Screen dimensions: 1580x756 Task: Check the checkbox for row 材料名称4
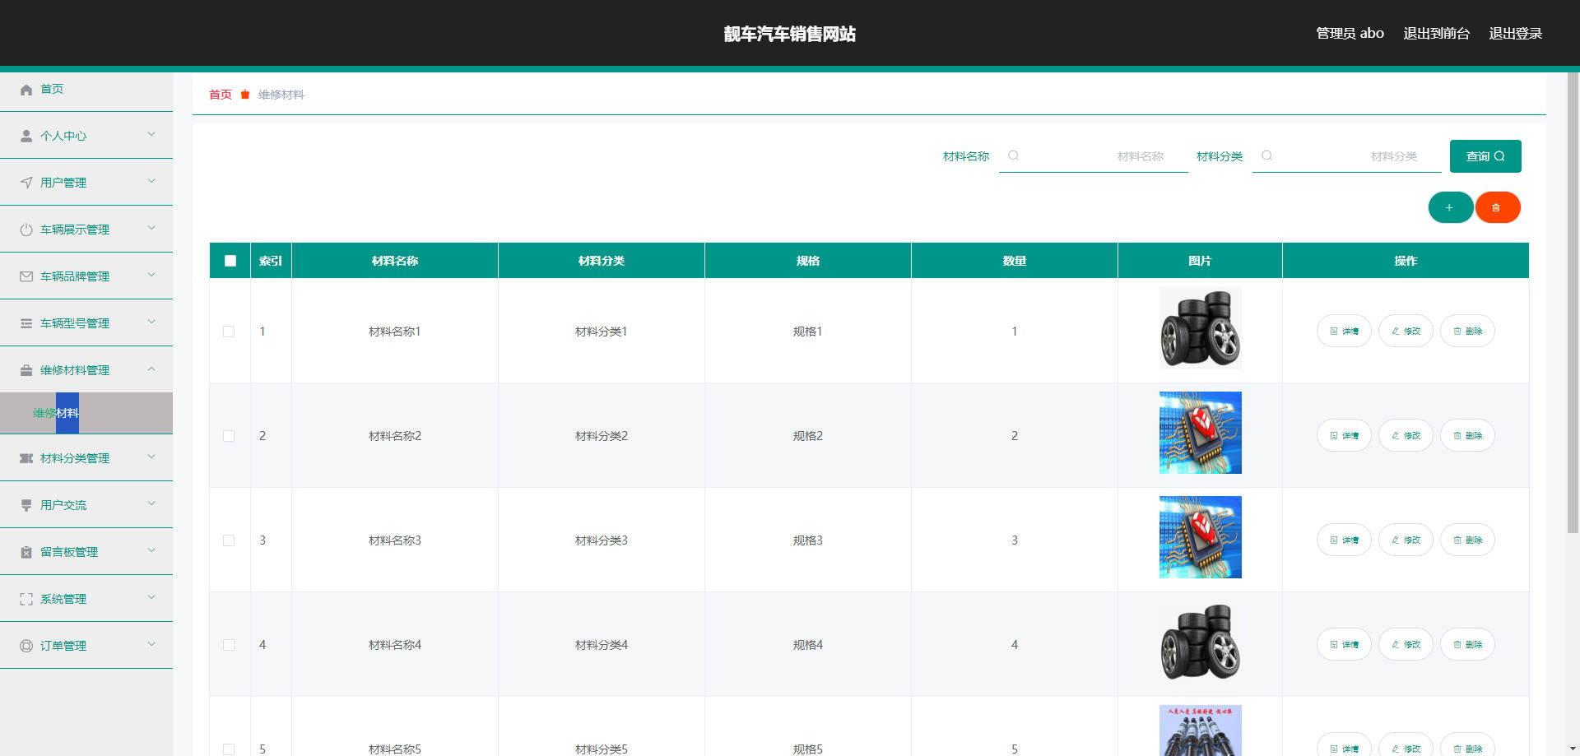(229, 645)
